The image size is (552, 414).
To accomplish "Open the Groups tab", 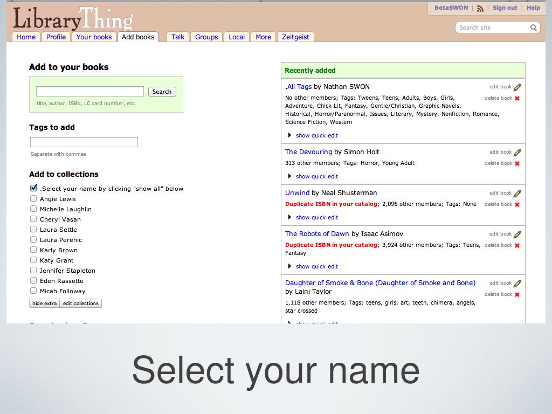I will [x=206, y=37].
